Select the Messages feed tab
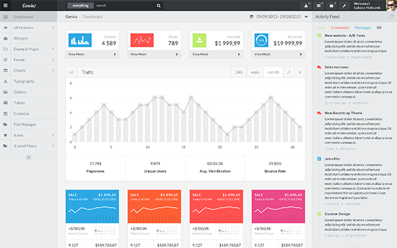This screenshot has height=248, width=397. pyautogui.click(x=363, y=28)
